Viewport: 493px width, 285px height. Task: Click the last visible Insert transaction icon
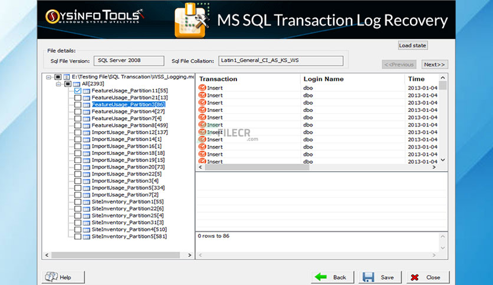pos(202,161)
